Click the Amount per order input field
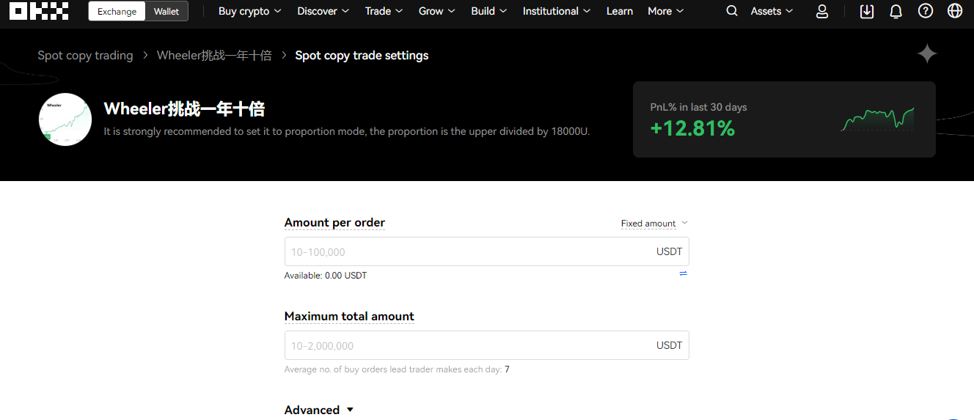The image size is (974, 420). coord(486,251)
